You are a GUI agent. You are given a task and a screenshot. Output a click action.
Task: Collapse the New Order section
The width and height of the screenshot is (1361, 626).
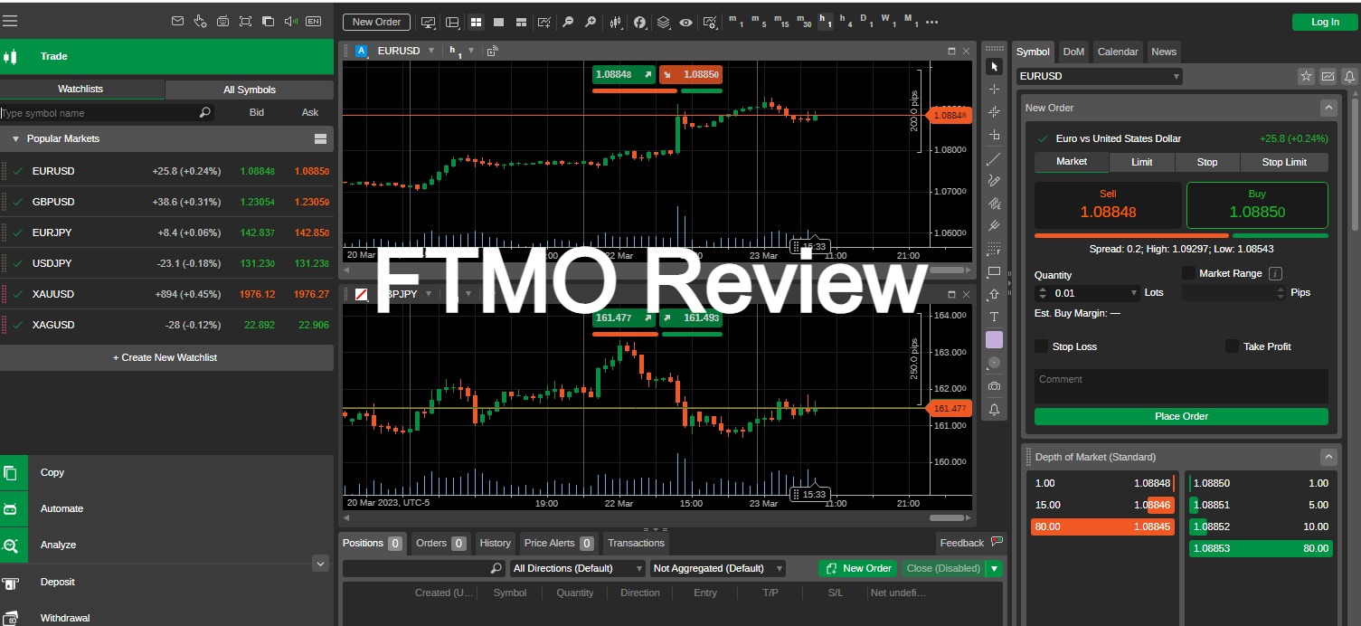pyautogui.click(x=1328, y=108)
